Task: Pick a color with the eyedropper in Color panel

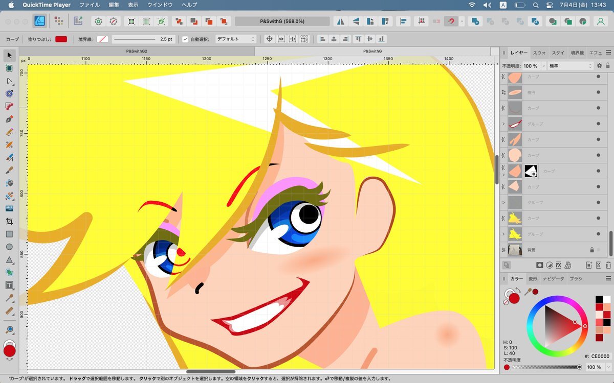Action: [527, 292]
